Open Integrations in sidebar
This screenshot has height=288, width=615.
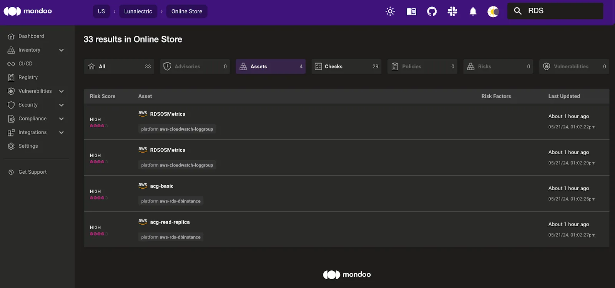[x=32, y=132]
